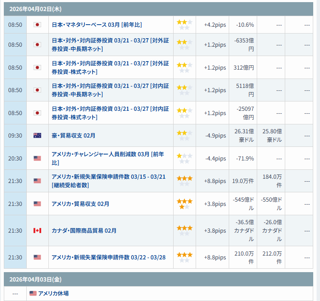320x301 pixels.
Task: Click the 09:30 time cell
Action: click(15, 135)
